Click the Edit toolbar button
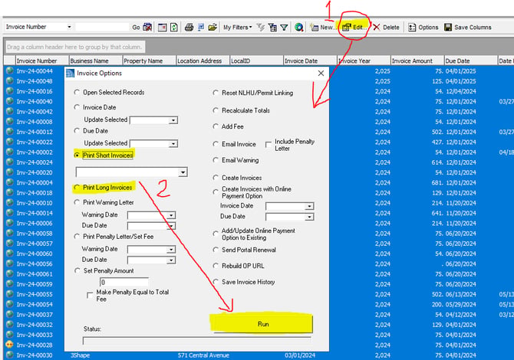The image size is (514, 360). coord(354,27)
